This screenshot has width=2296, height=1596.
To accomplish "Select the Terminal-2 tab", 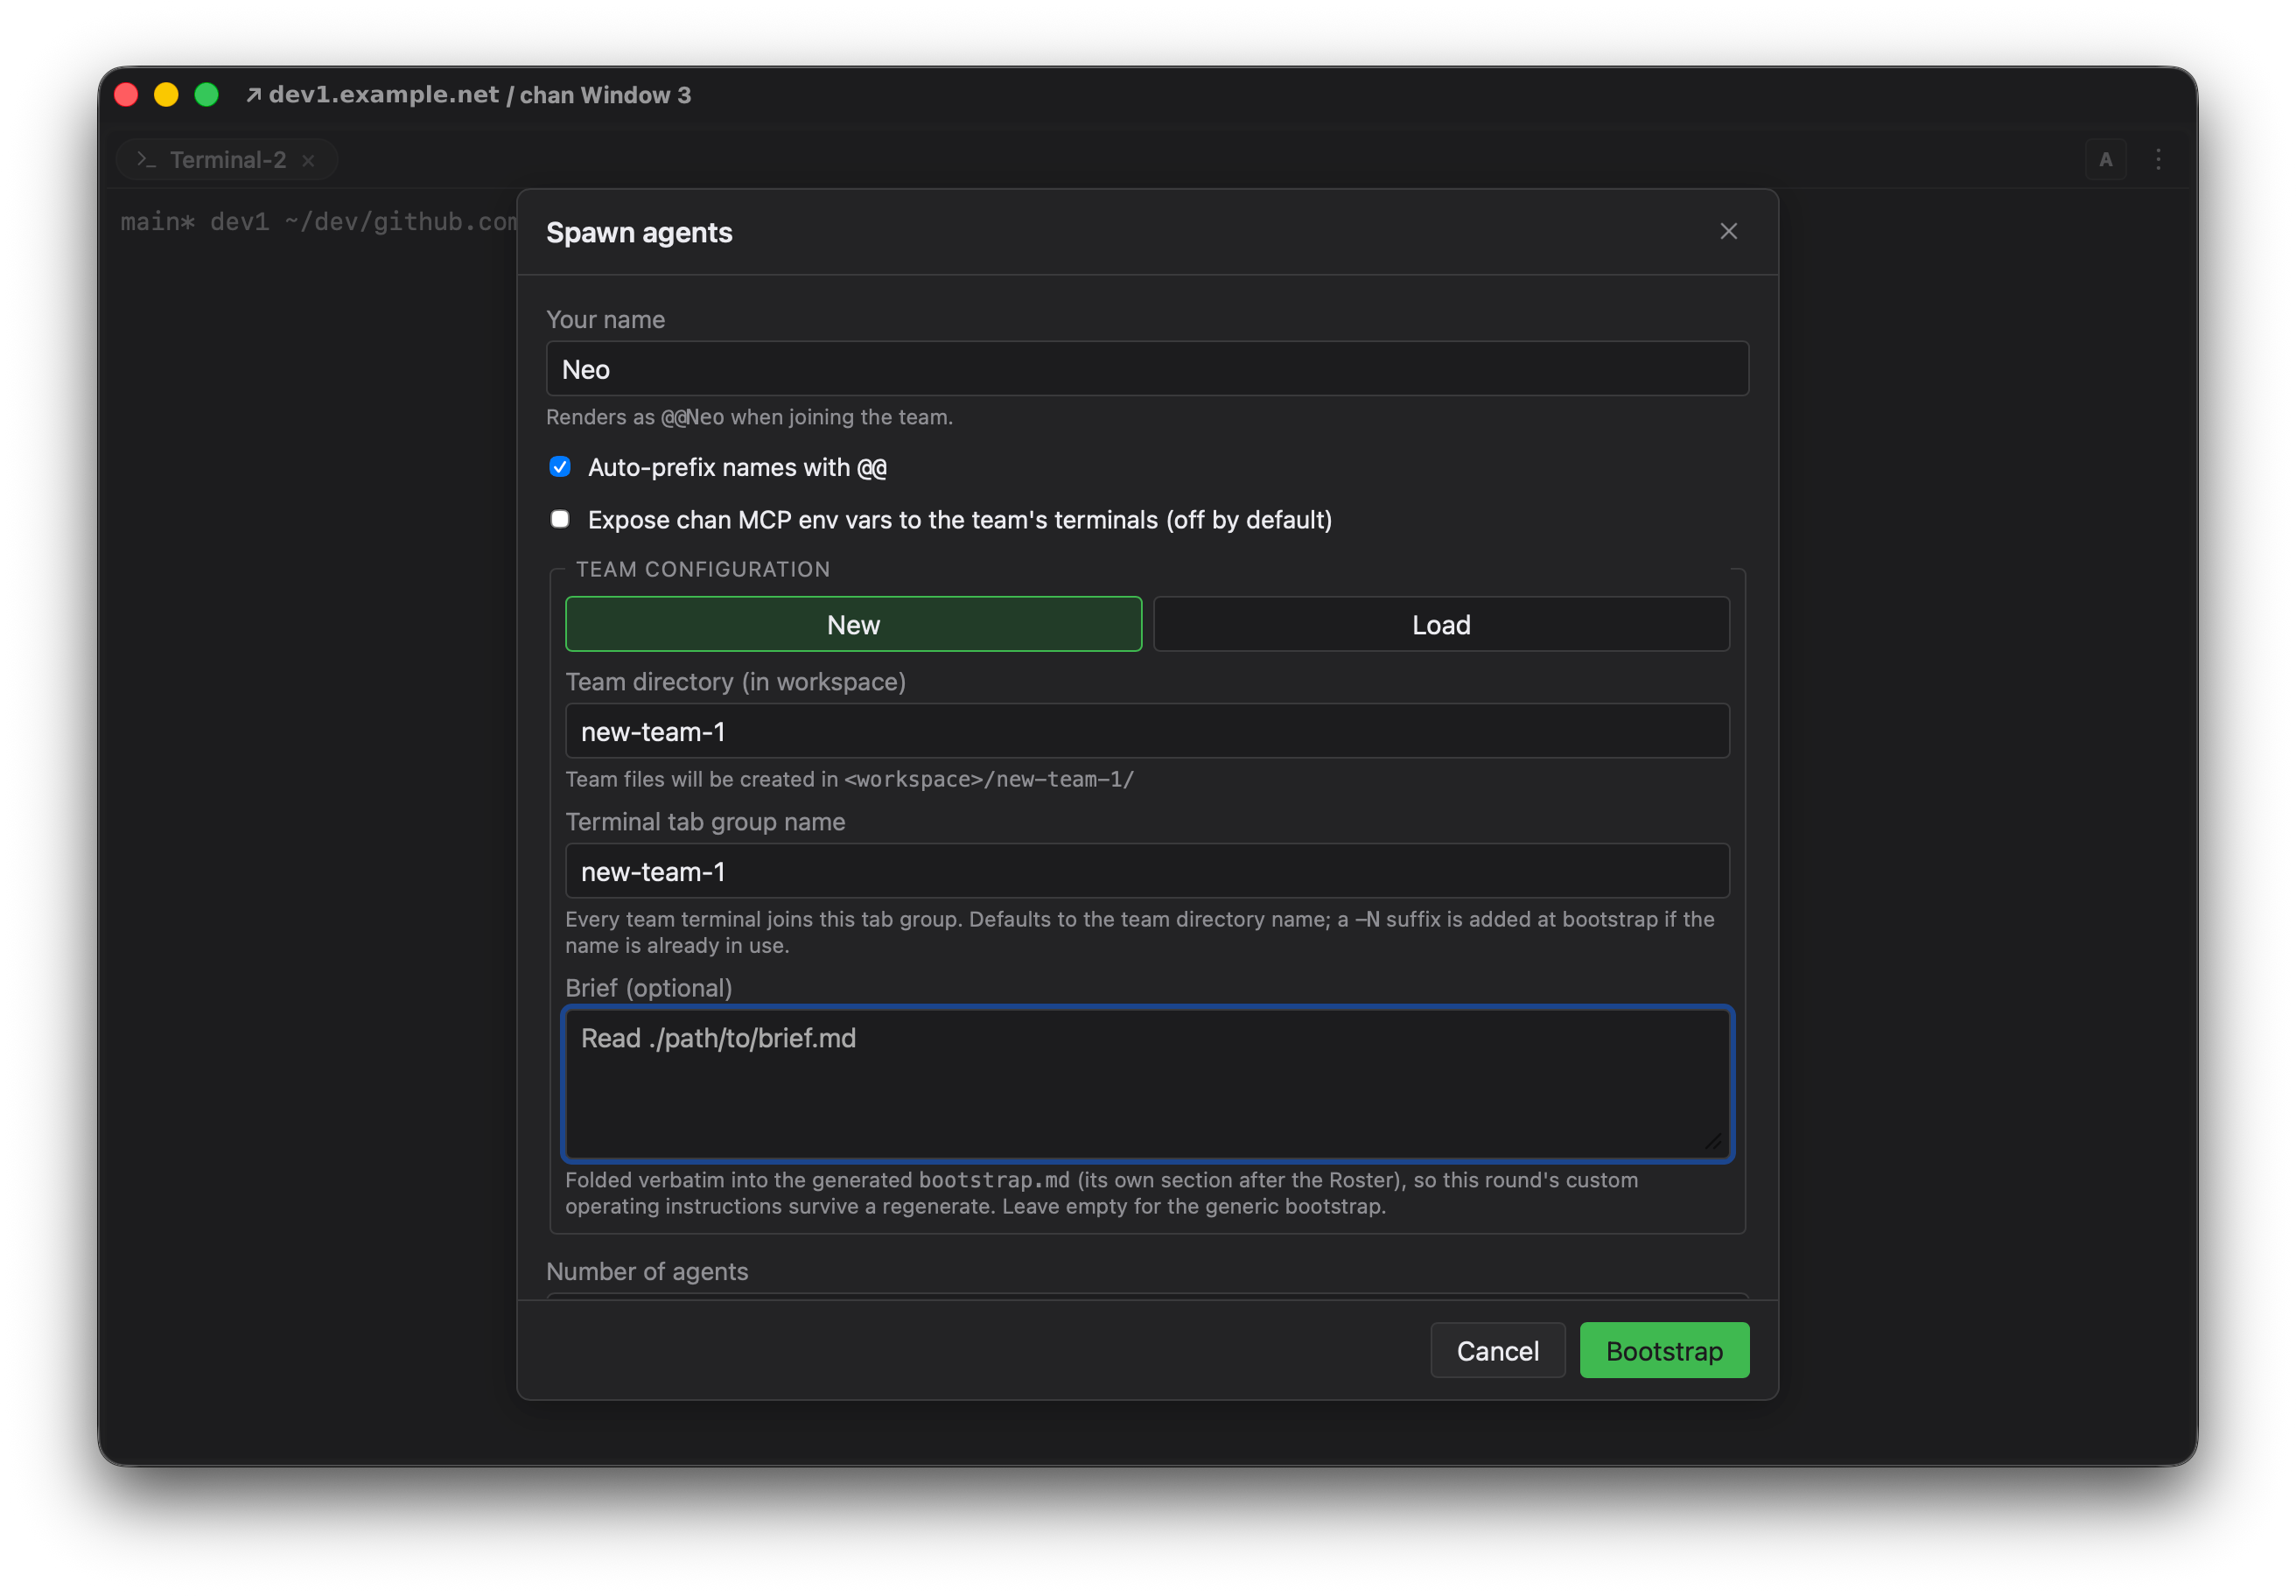I will 226,160.
